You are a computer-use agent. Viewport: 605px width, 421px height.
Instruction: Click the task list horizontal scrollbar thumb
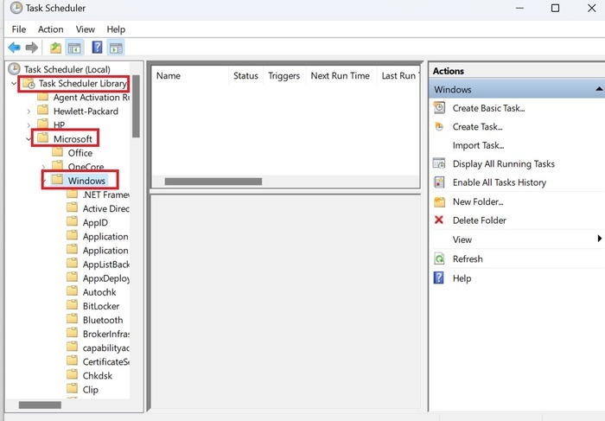213,182
